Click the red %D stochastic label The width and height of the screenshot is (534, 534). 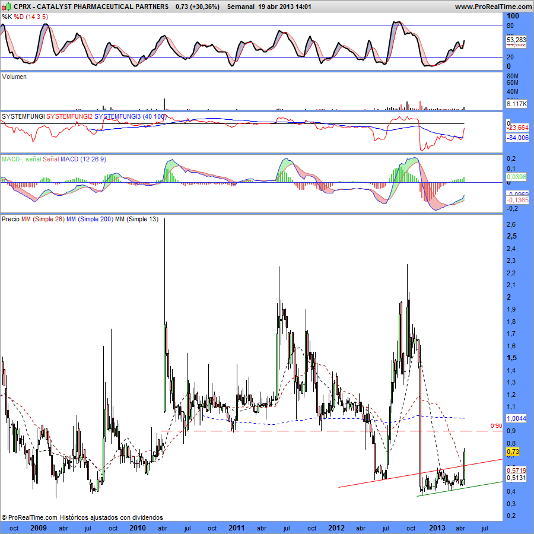[x=19, y=17]
